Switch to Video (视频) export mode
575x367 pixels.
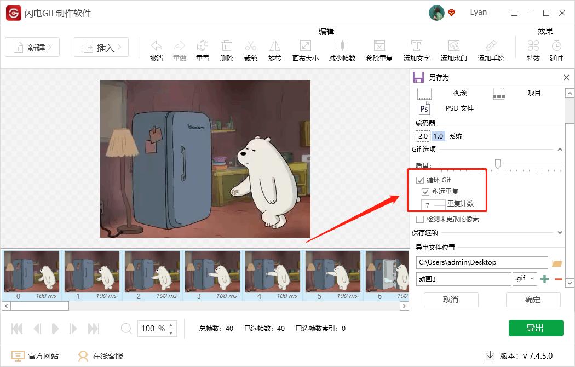pos(461,93)
